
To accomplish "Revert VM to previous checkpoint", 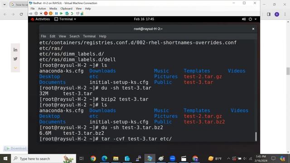I will pyautogui.click(x=72, y=14).
